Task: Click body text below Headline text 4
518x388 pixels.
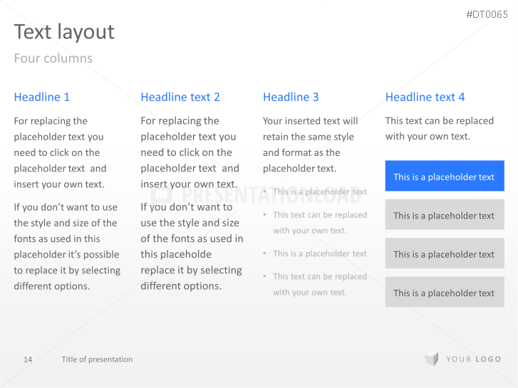Action: [439, 129]
